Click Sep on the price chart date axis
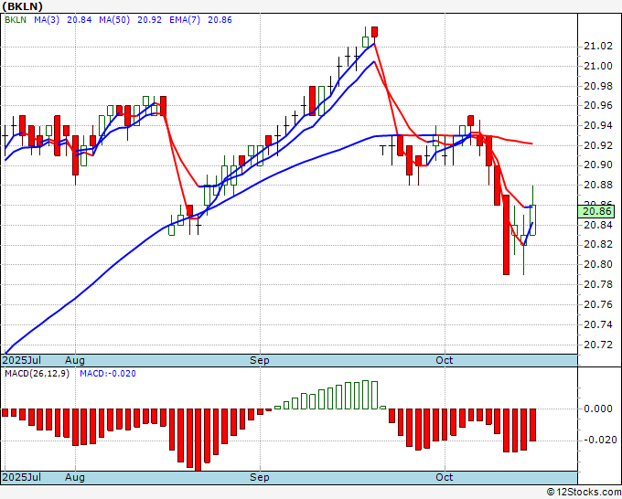The height and width of the screenshot is (499, 622). pos(260,360)
